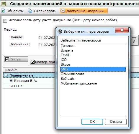
Task: Click the Отмена button
Action: pyautogui.click(x=116, y=122)
